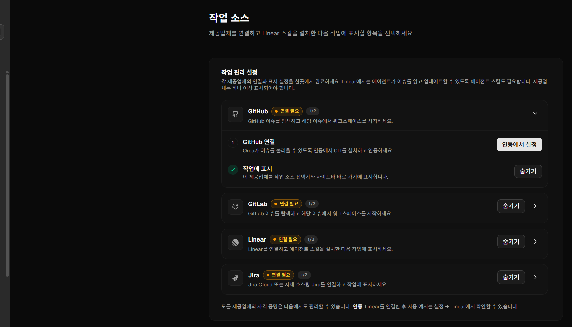Click the 1/3 progress counter on the Linear row
The width and height of the screenshot is (572, 327).
click(311, 239)
